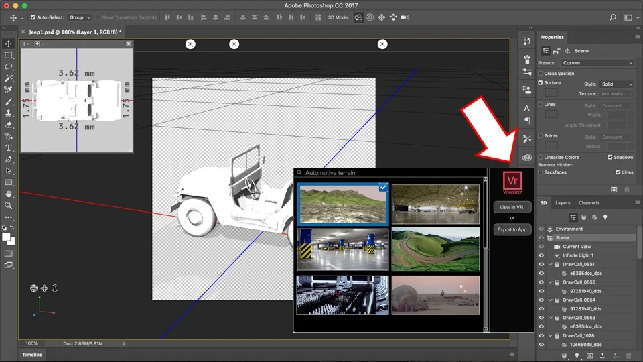This screenshot has height=362, width=643.
Task: Toggle the Shadows checkbox
Action: click(610, 157)
